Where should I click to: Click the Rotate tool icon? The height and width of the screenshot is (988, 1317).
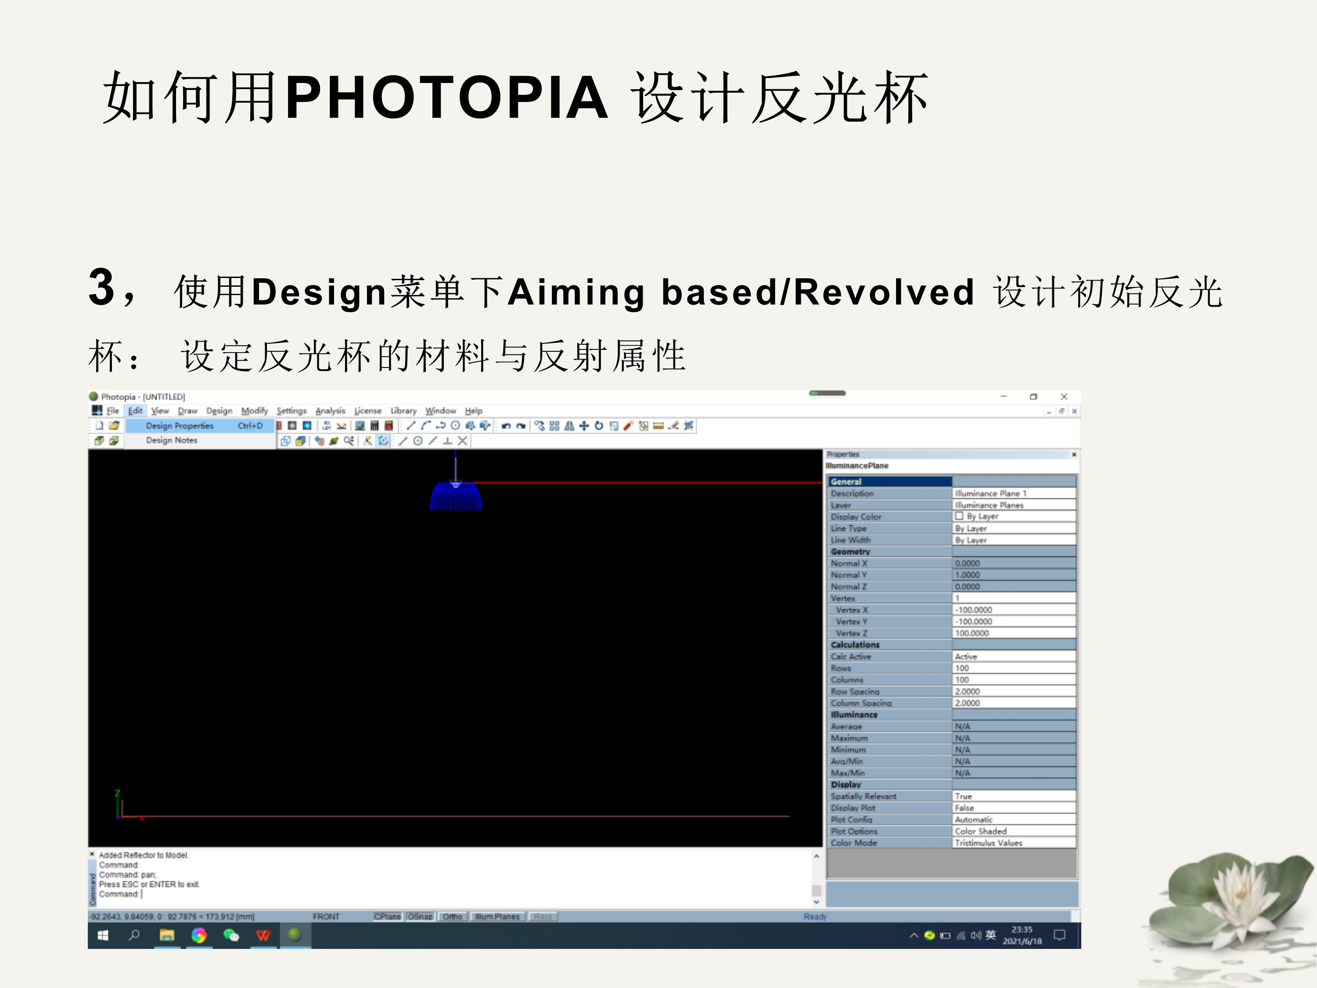(599, 426)
